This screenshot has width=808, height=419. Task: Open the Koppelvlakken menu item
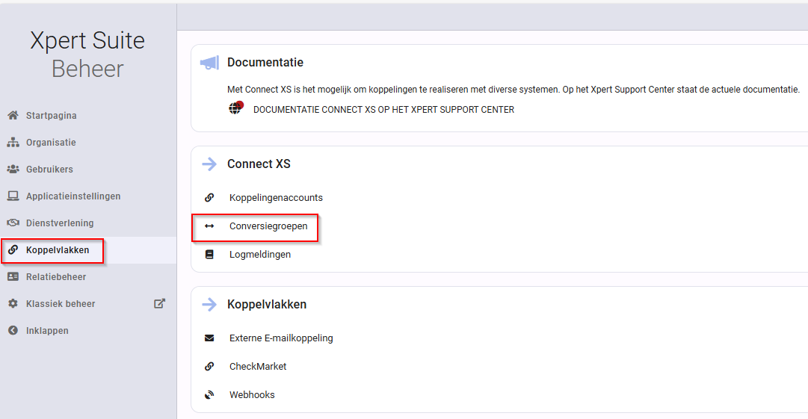(x=58, y=250)
